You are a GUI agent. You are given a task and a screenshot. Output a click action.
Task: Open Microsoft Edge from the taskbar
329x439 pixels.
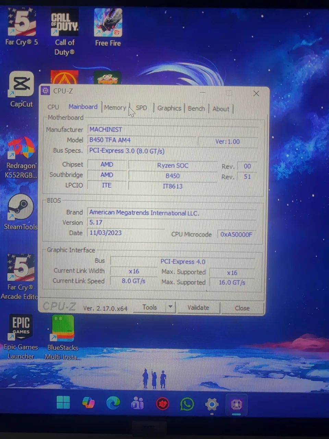tap(113, 403)
